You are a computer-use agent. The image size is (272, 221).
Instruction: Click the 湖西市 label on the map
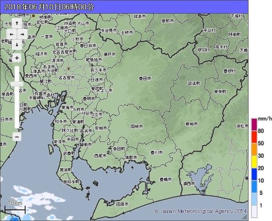(189, 184)
